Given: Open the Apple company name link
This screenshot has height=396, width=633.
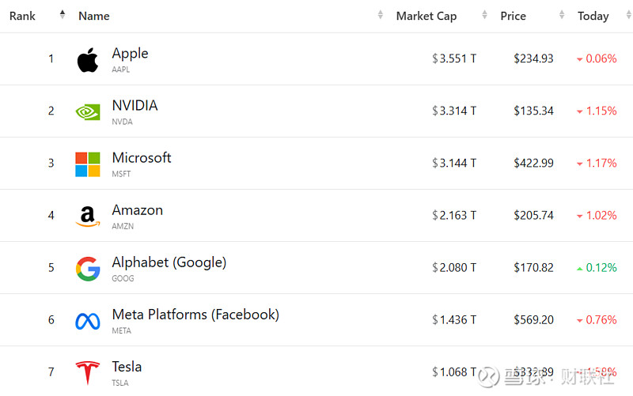Looking at the screenshot, I should [131, 53].
